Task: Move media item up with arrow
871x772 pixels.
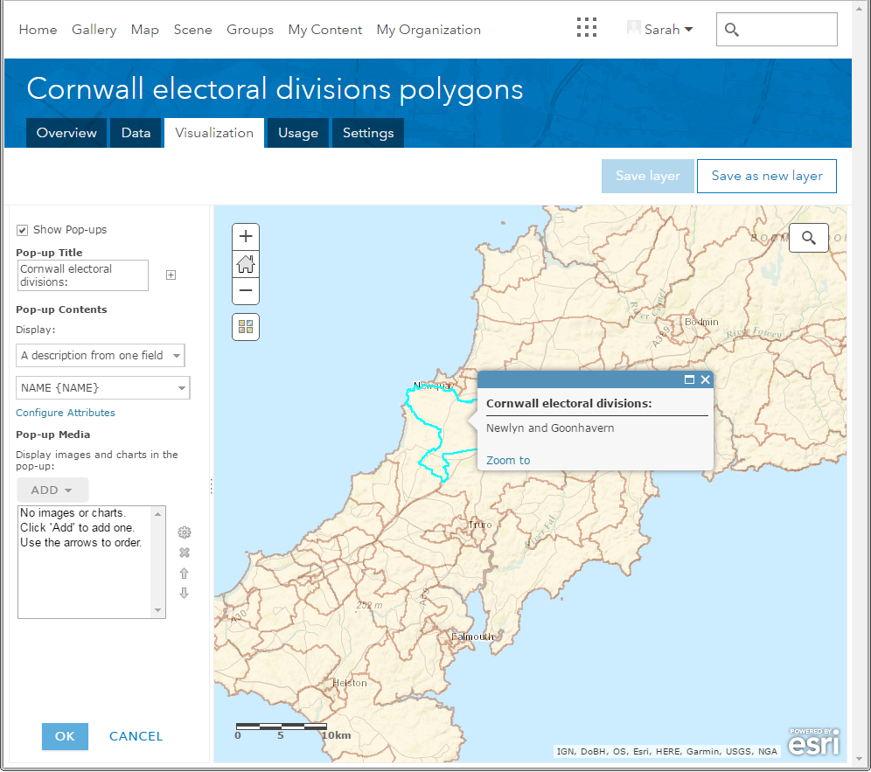Action: coord(185,574)
